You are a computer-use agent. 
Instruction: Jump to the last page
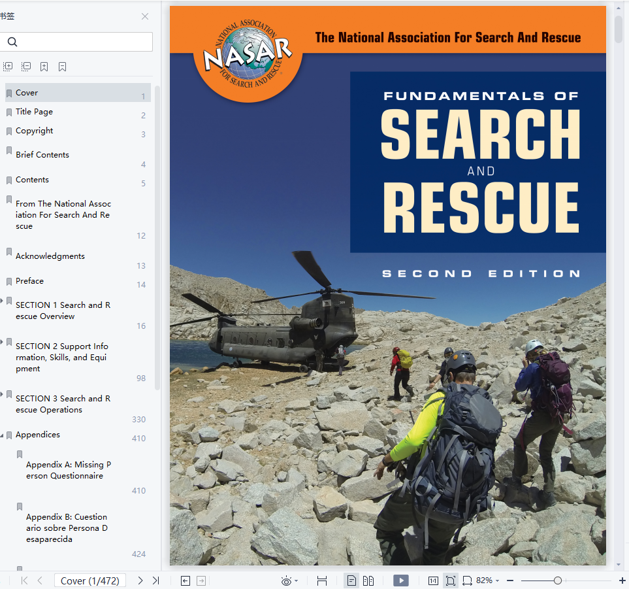(155, 581)
